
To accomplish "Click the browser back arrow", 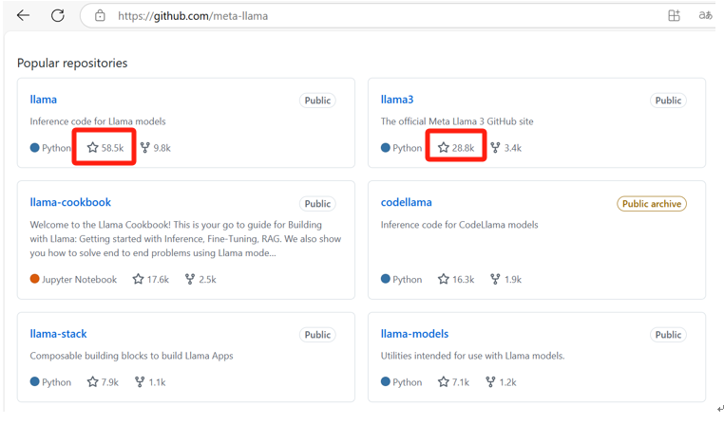I will coord(23,15).
